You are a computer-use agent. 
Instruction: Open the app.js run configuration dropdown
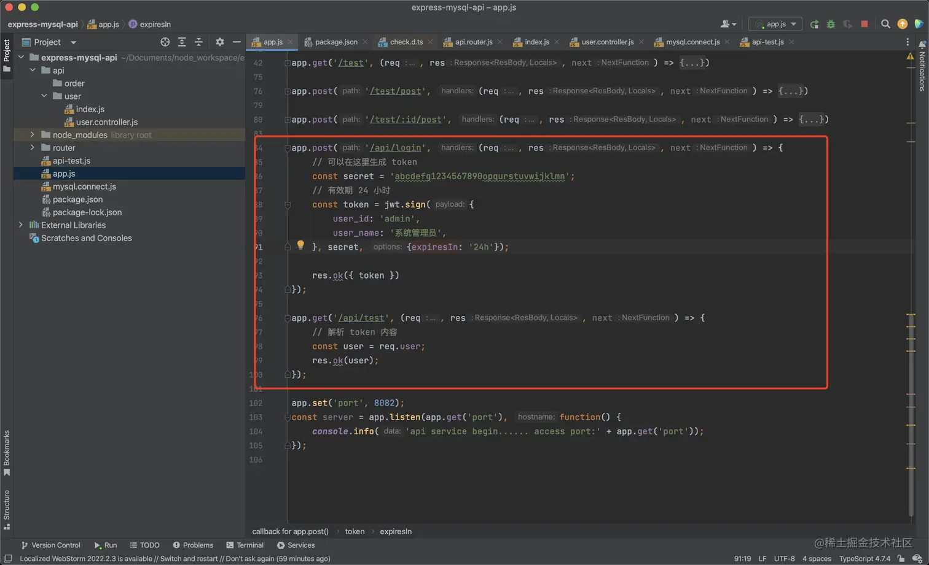point(775,24)
